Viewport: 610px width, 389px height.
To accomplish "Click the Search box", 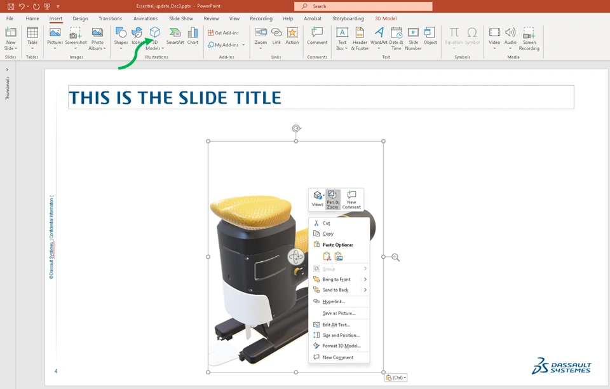I will [x=363, y=6].
